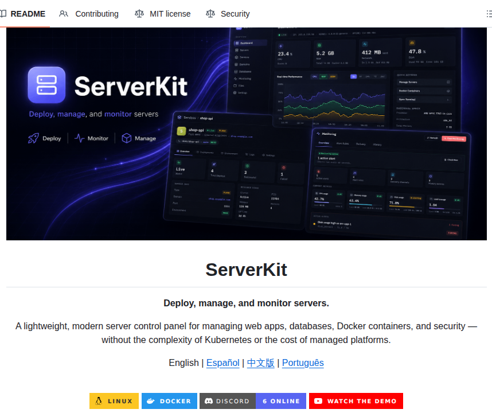Click the MIT license scales icon
The height and width of the screenshot is (413, 492).
pos(139,14)
